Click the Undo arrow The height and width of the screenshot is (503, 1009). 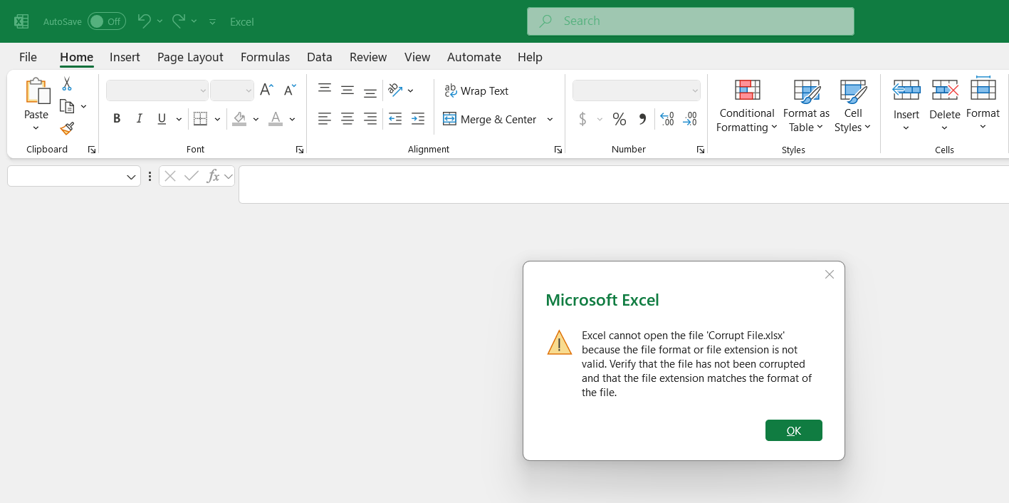pyautogui.click(x=144, y=21)
